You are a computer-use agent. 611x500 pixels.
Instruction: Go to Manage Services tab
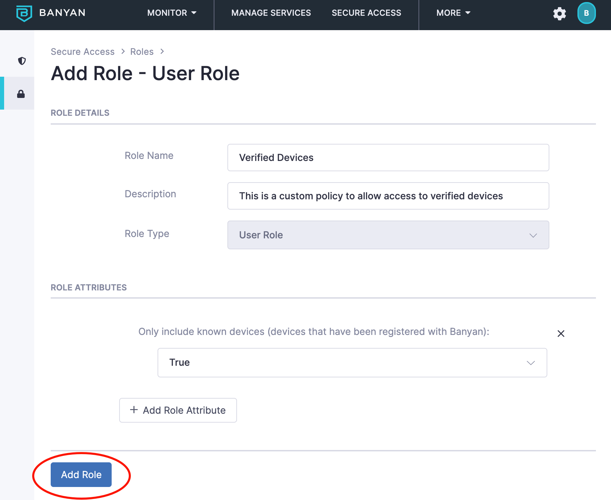pyautogui.click(x=271, y=13)
